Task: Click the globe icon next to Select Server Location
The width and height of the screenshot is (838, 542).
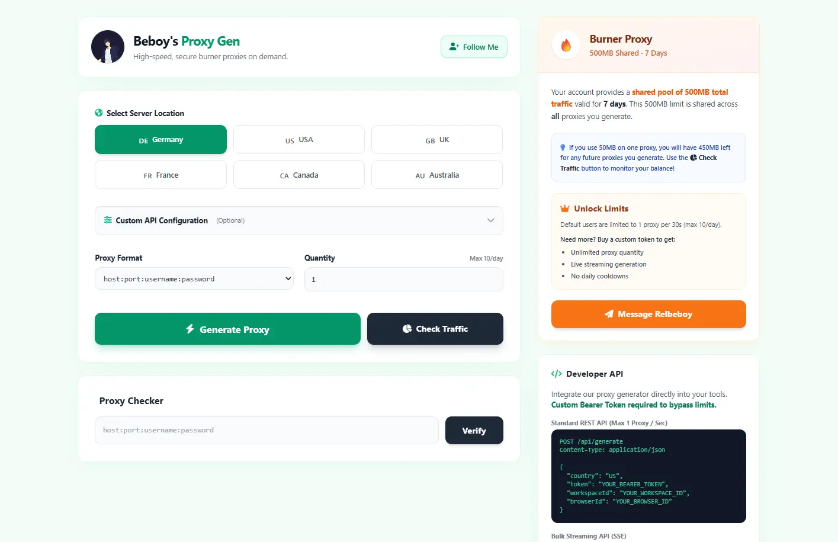Action: click(99, 113)
